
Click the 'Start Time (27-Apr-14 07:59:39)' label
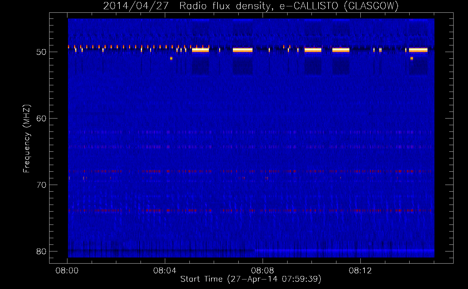pos(251,279)
